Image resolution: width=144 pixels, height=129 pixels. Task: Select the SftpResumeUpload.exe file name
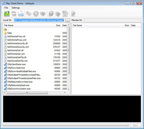coord(18,85)
